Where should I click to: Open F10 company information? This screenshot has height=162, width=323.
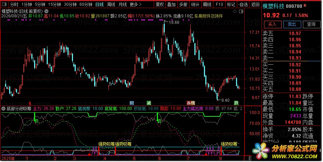(219, 4)
